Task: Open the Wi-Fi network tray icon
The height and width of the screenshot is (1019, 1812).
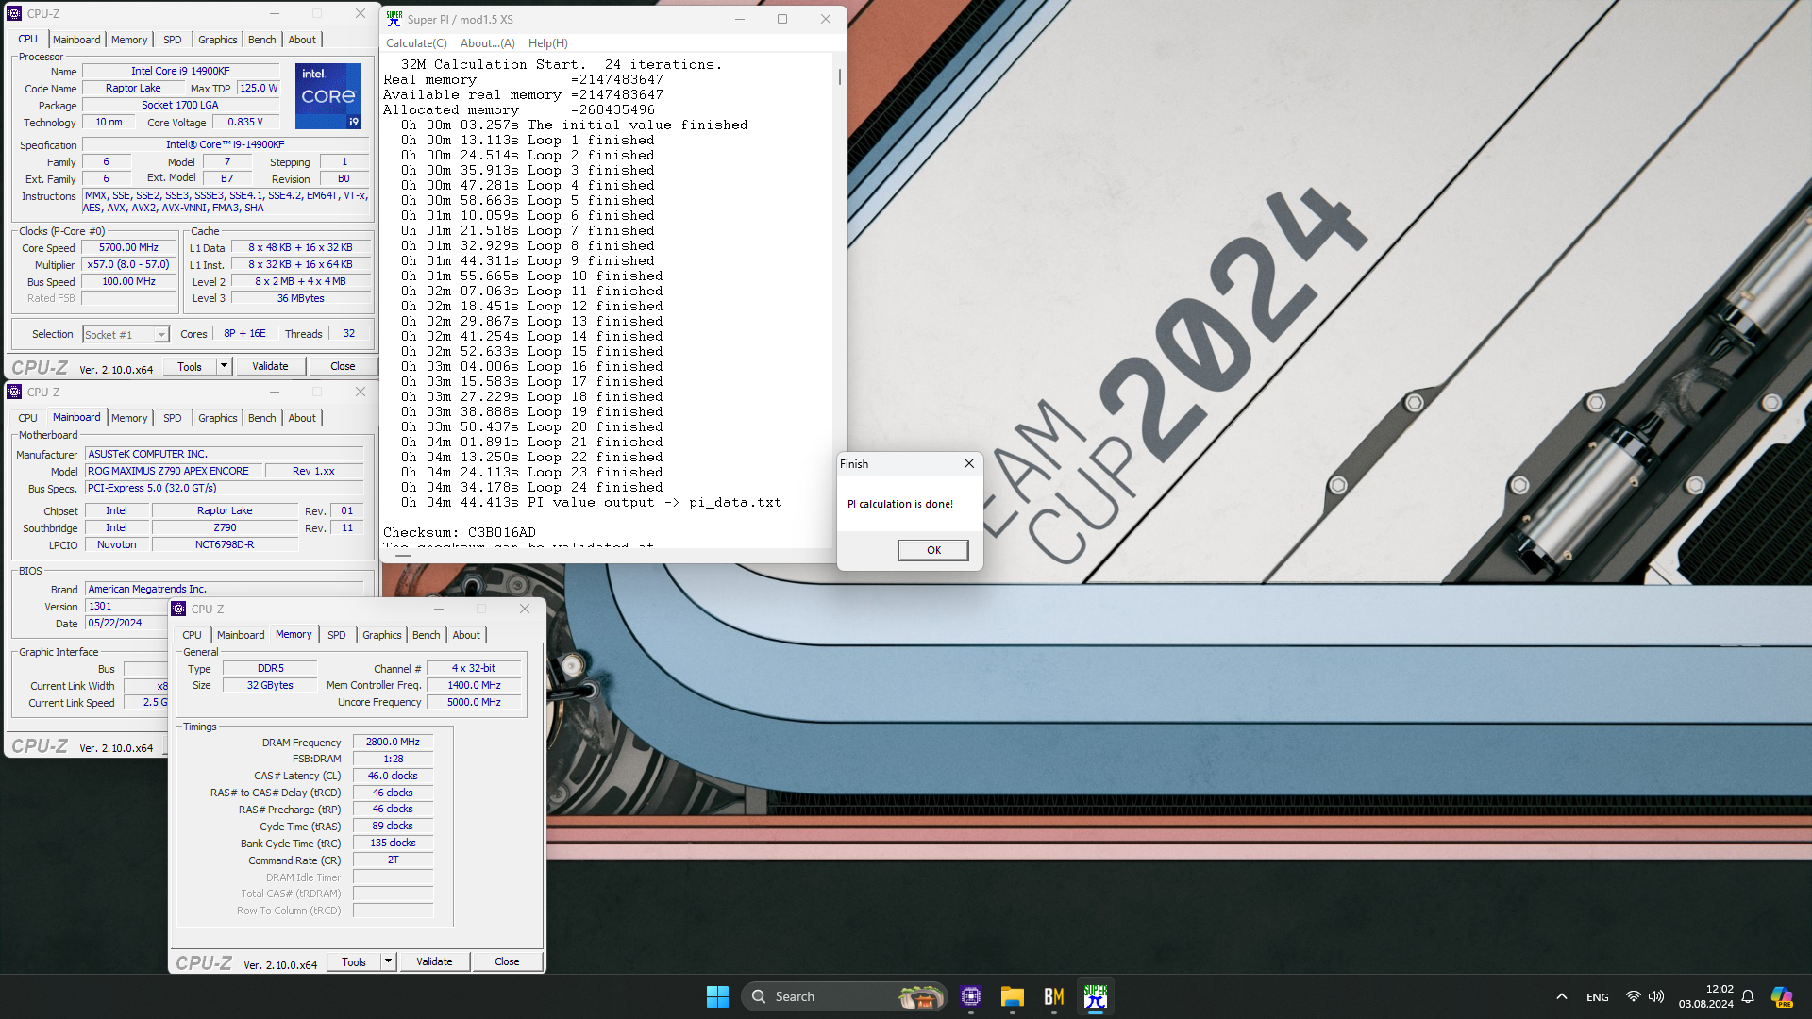Action: point(1633,996)
